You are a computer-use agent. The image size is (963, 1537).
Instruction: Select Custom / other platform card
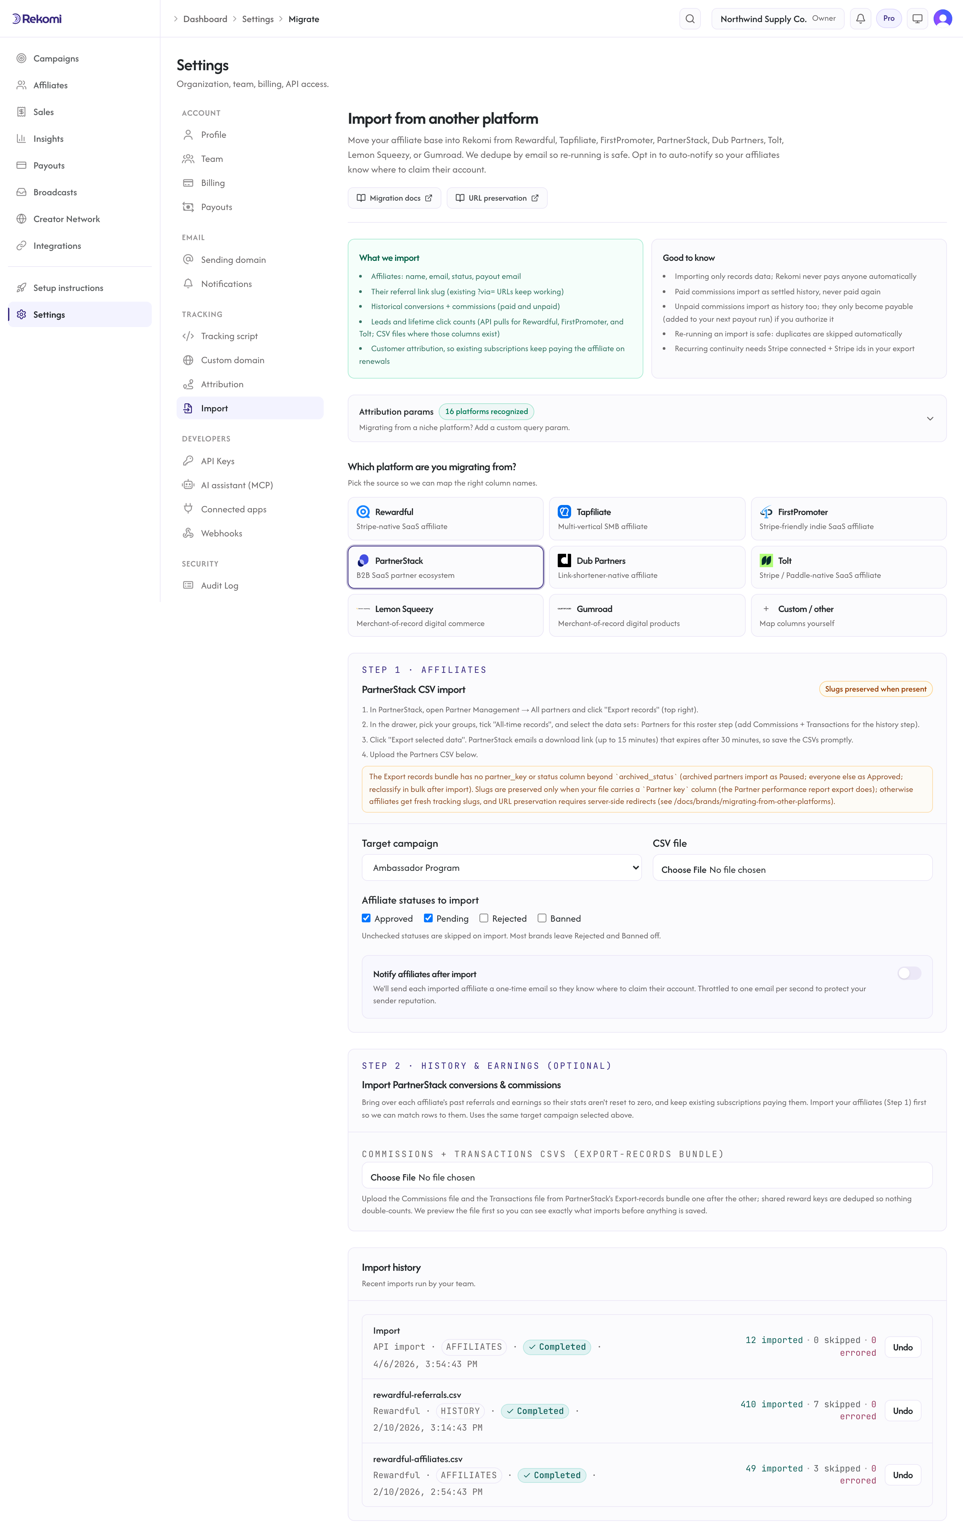[x=848, y=616]
